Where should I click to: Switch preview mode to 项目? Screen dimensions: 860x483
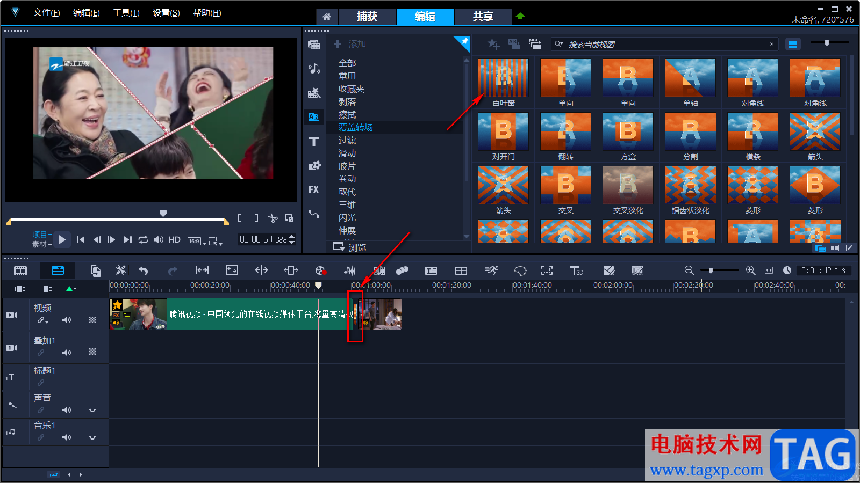coord(40,235)
